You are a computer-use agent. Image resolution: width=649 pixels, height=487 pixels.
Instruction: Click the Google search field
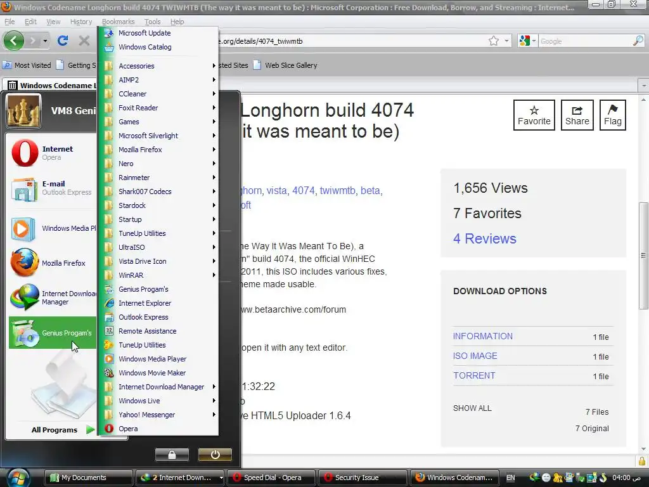[585, 41]
